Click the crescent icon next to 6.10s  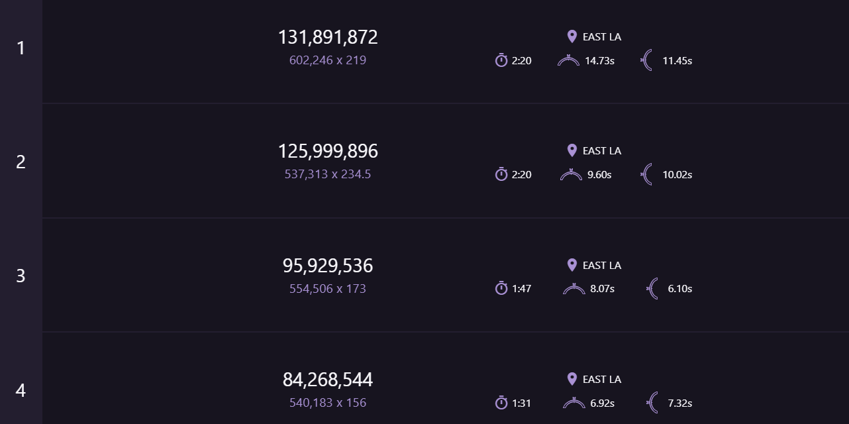tap(652, 288)
